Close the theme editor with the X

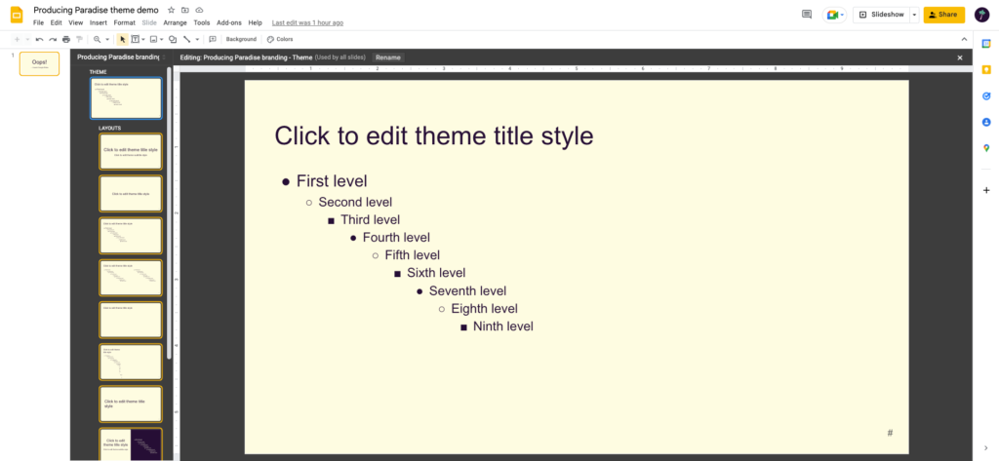pyautogui.click(x=960, y=58)
